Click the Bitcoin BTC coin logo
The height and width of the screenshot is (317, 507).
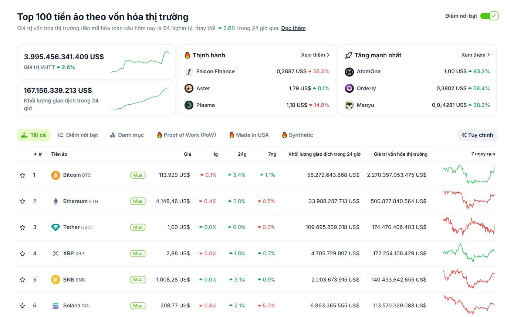[55, 175]
